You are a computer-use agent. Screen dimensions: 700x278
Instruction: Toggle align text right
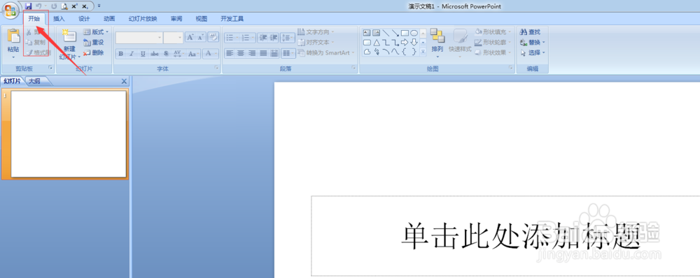point(252,54)
